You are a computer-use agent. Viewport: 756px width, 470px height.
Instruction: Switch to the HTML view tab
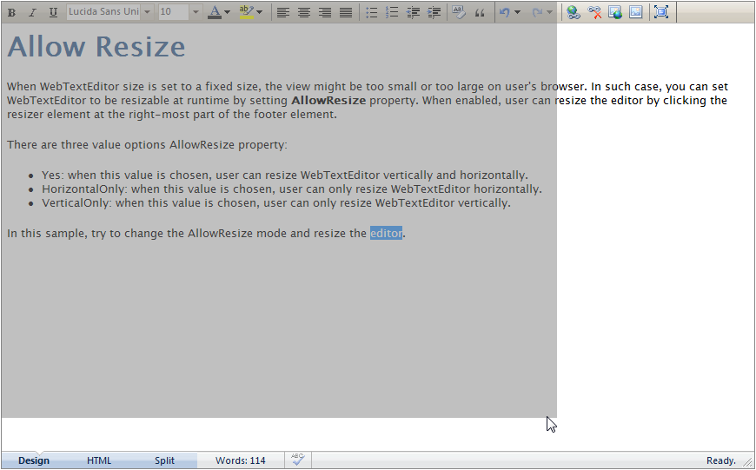pyautogui.click(x=99, y=460)
